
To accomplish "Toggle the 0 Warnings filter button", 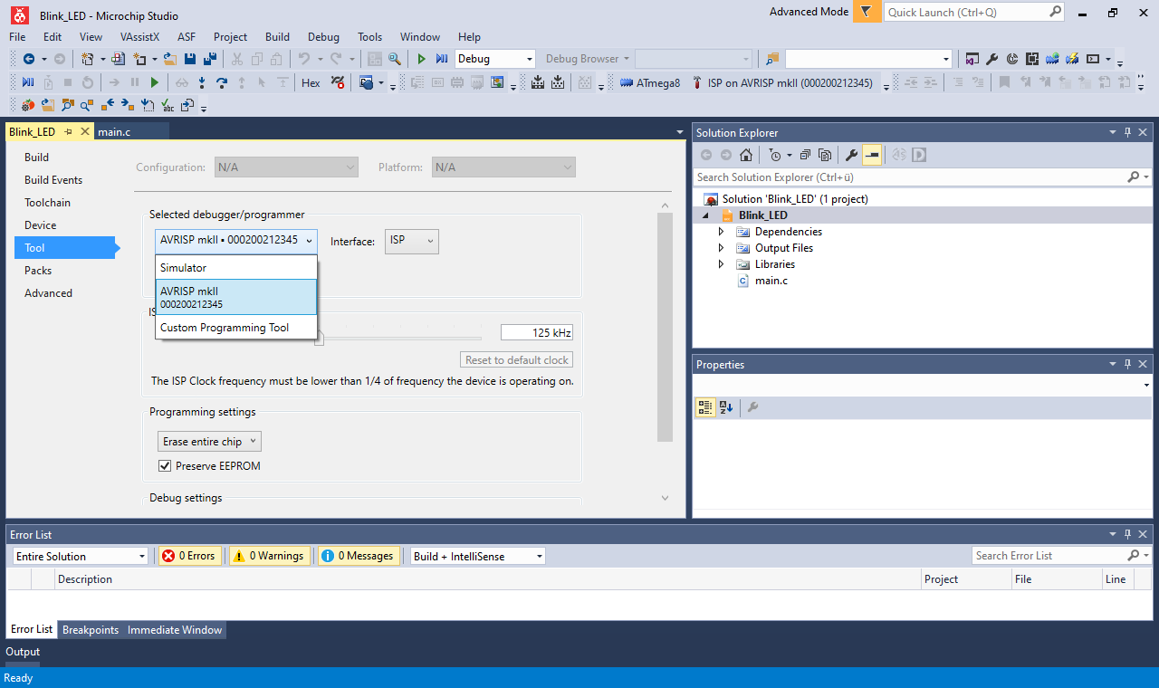I will pyautogui.click(x=269, y=556).
